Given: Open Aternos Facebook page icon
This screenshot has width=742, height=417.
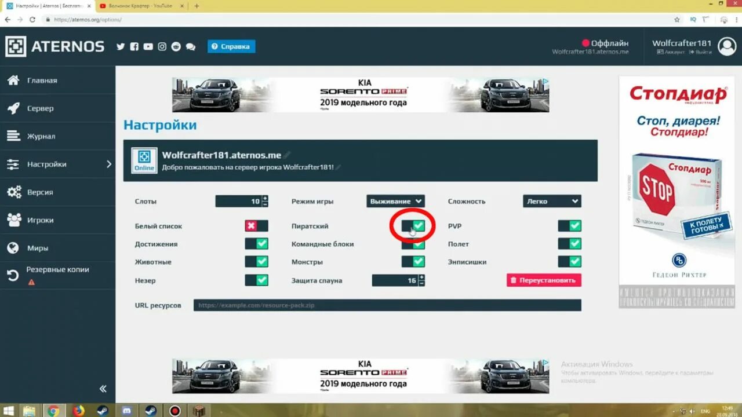Looking at the screenshot, I should pos(134,47).
